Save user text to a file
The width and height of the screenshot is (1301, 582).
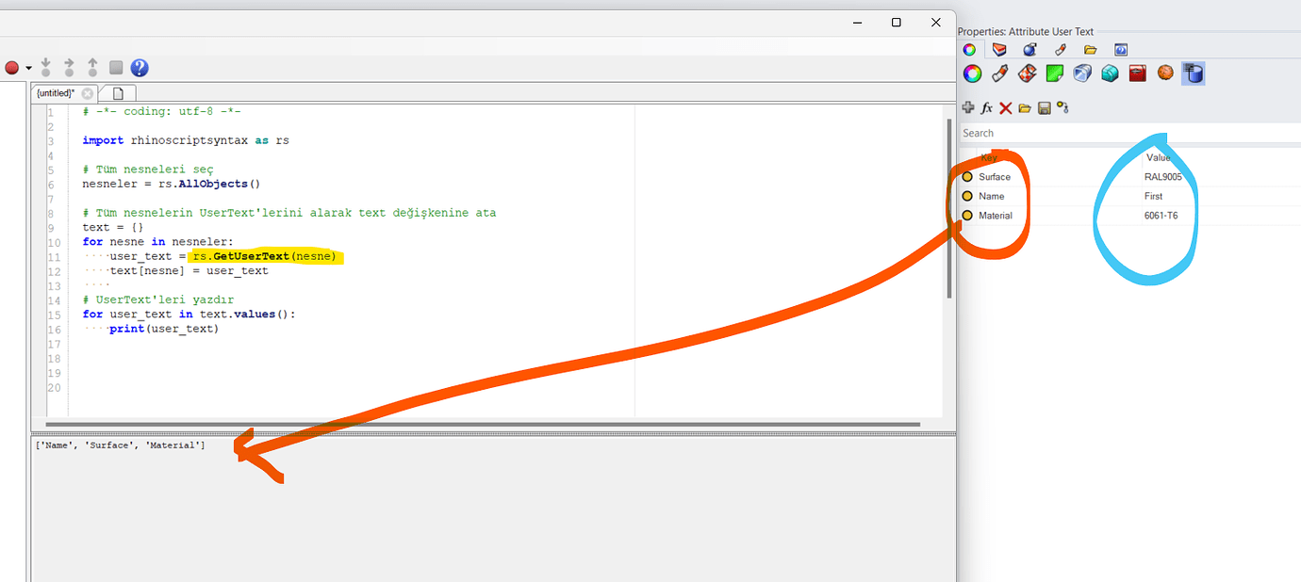click(x=1043, y=107)
